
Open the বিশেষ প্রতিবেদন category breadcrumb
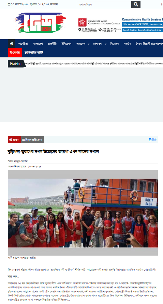point(33,140)
